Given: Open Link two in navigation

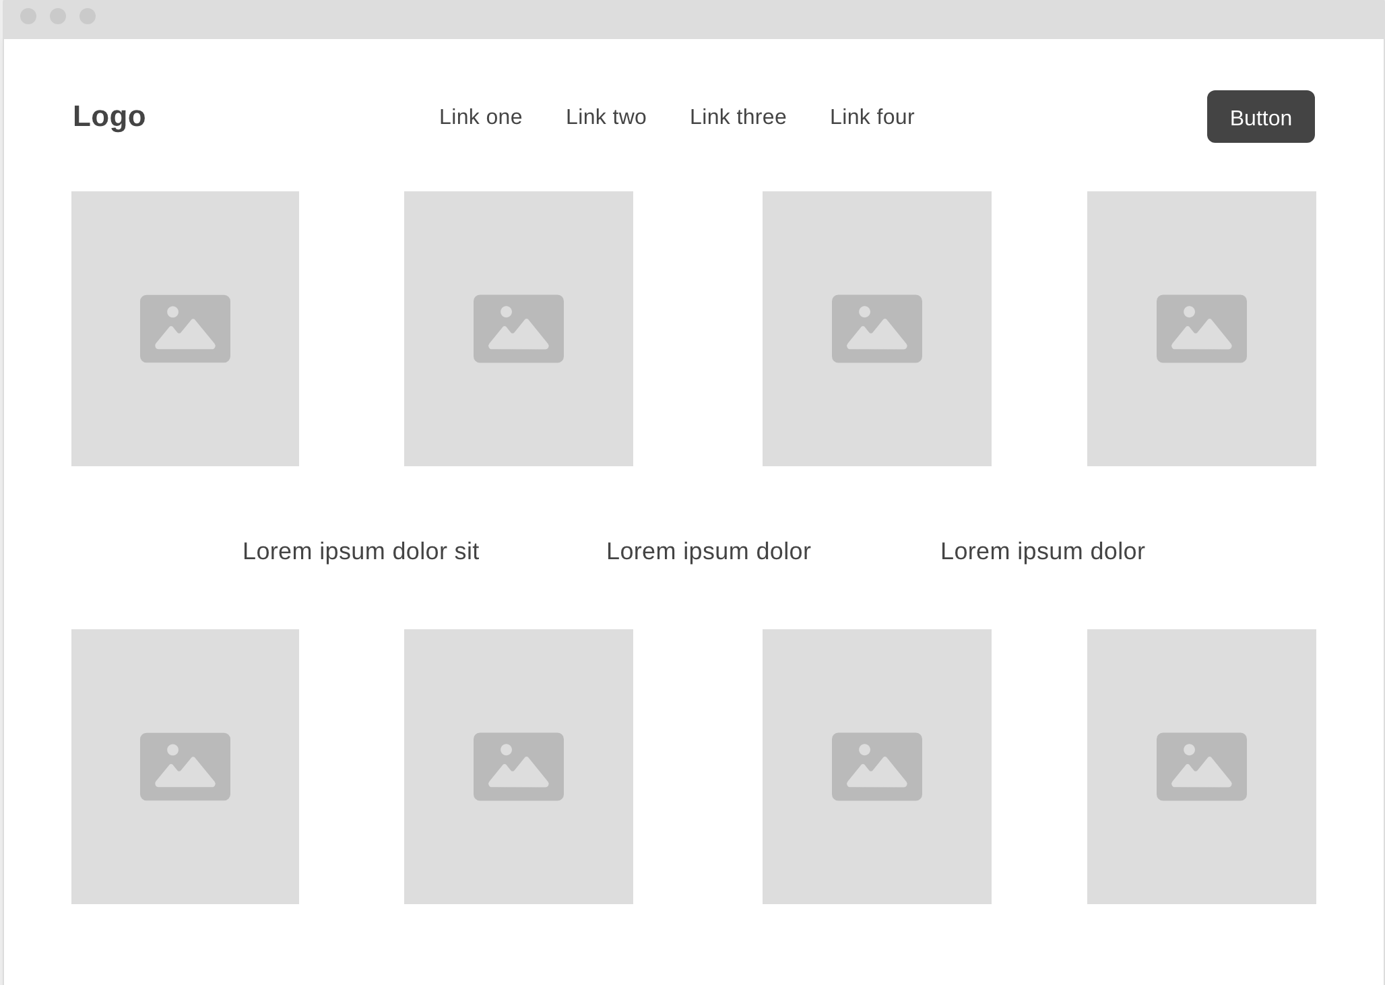Looking at the screenshot, I should 606,117.
